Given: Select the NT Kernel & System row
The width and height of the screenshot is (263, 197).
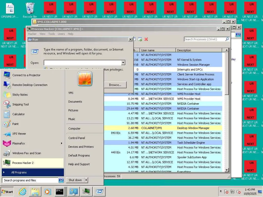Looking at the screenshot, I should [x=178, y=60].
